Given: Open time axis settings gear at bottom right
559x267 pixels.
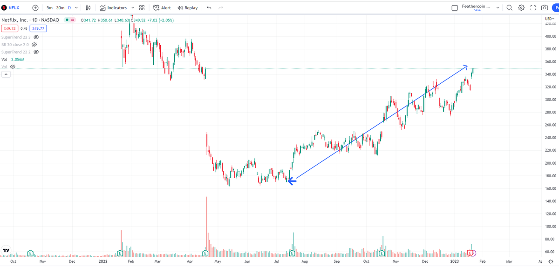Looking at the screenshot, I should [x=550, y=262].
